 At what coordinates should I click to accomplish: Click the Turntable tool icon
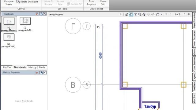click(153, 14)
